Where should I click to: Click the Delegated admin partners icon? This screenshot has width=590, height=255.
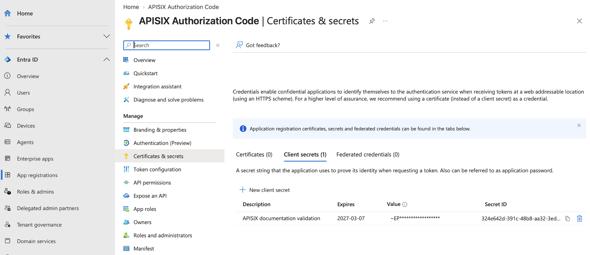(x=8, y=208)
